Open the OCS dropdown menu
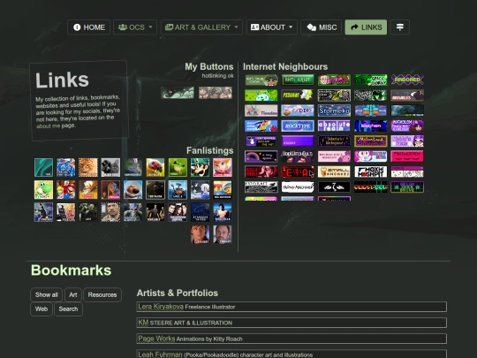The height and width of the screenshot is (358, 477). (135, 27)
